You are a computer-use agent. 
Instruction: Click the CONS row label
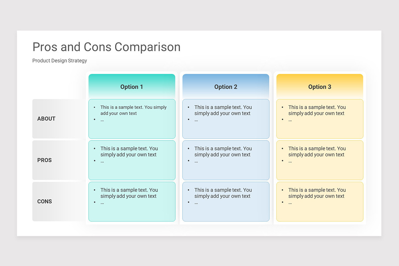tap(45, 201)
